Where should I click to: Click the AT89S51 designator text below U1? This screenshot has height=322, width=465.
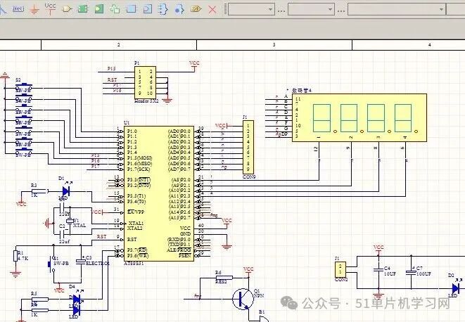click(x=134, y=264)
